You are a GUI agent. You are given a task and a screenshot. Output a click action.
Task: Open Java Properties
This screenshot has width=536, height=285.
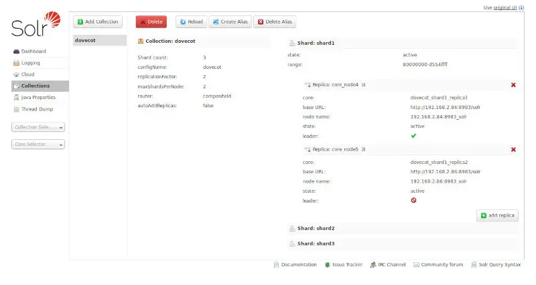pos(38,97)
